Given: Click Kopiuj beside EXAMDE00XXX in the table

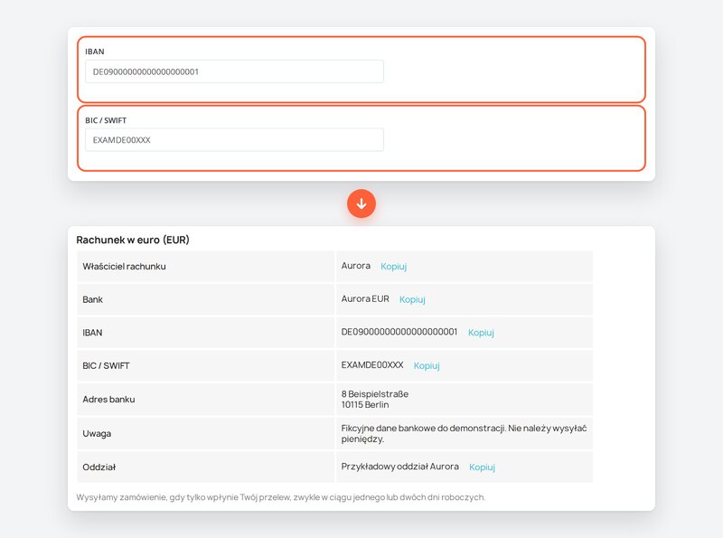Looking at the screenshot, I should pos(427,366).
